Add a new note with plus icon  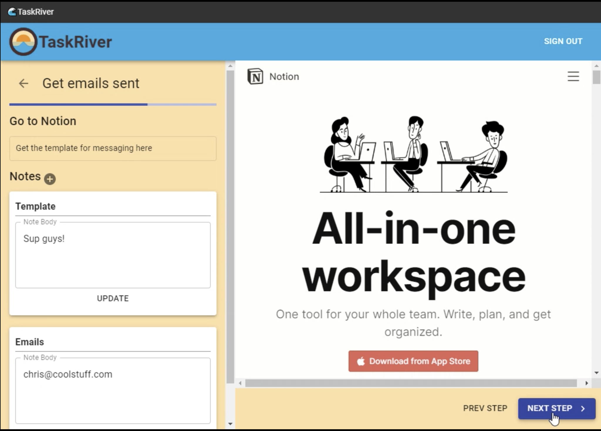50,179
